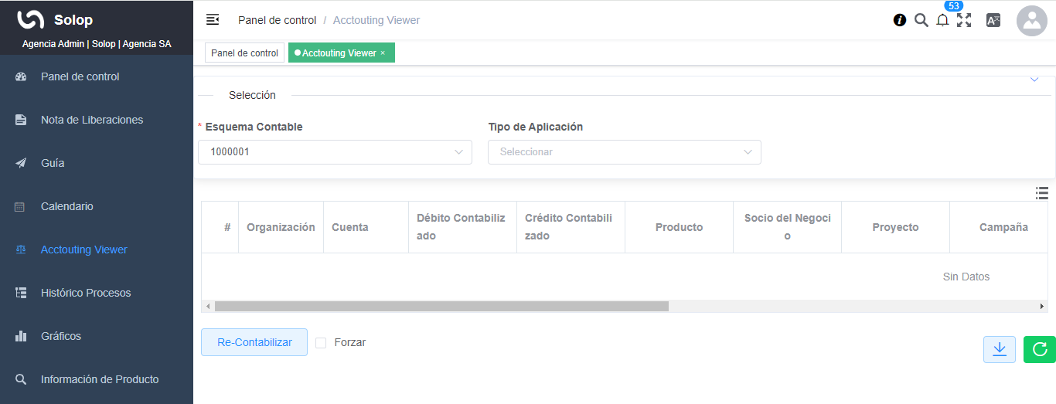Click the user avatar icon
1056x404 pixels.
pyautogui.click(x=1031, y=21)
